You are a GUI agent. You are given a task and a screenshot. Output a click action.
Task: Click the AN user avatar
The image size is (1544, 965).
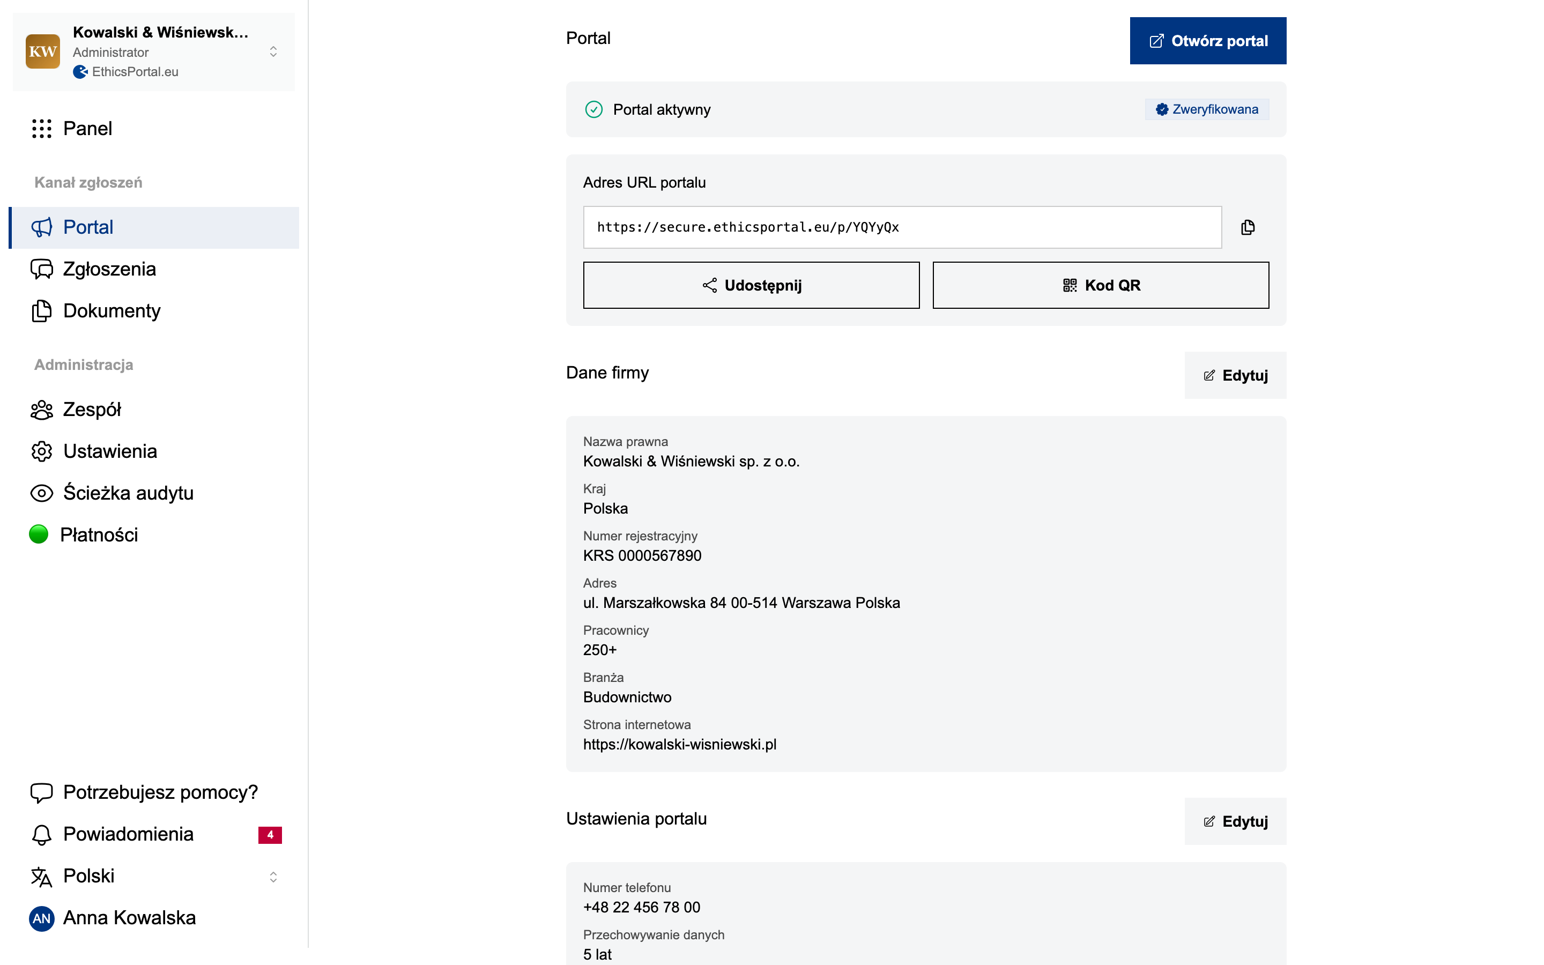coord(41,918)
